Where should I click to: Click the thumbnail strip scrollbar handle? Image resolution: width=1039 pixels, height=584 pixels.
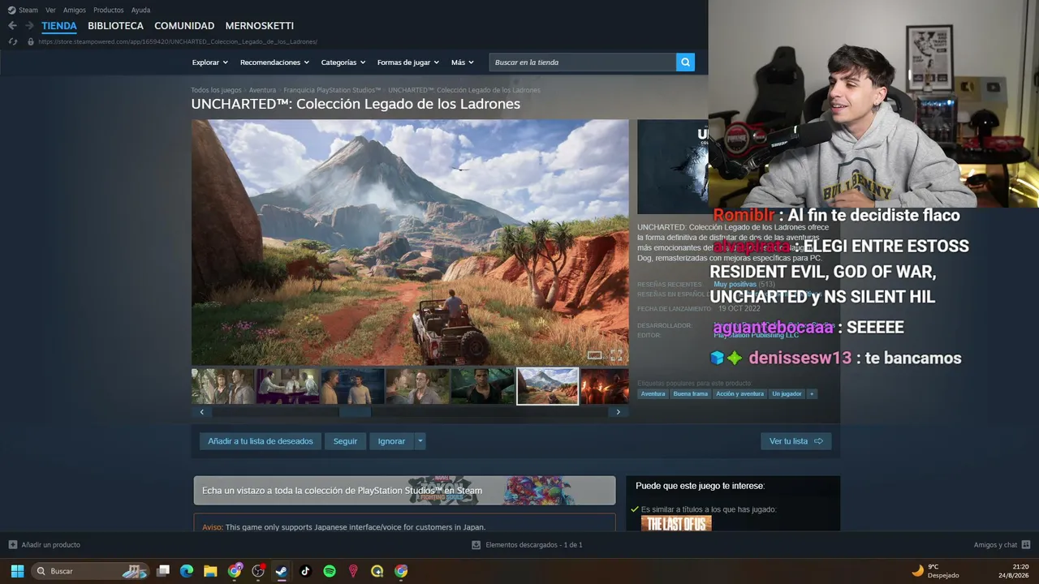pos(355,412)
